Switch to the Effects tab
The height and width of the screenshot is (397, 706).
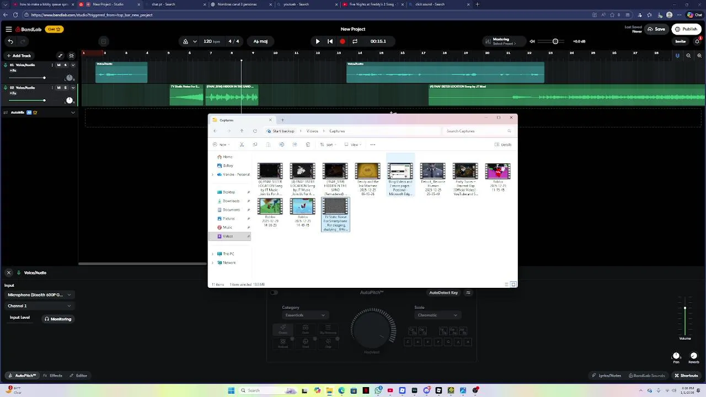point(53,375)
